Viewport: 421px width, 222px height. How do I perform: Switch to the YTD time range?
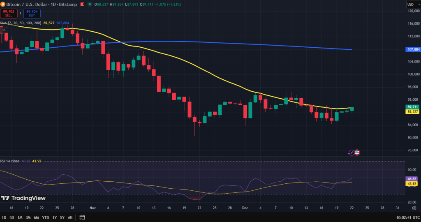[x=46, y=217]
